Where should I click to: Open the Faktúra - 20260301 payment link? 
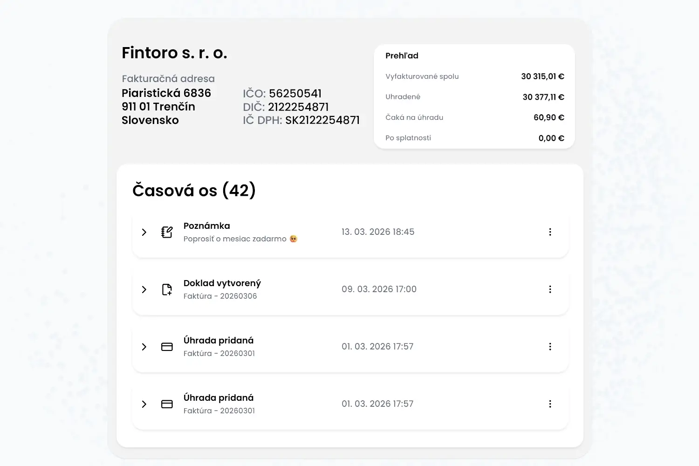[219, 353]
